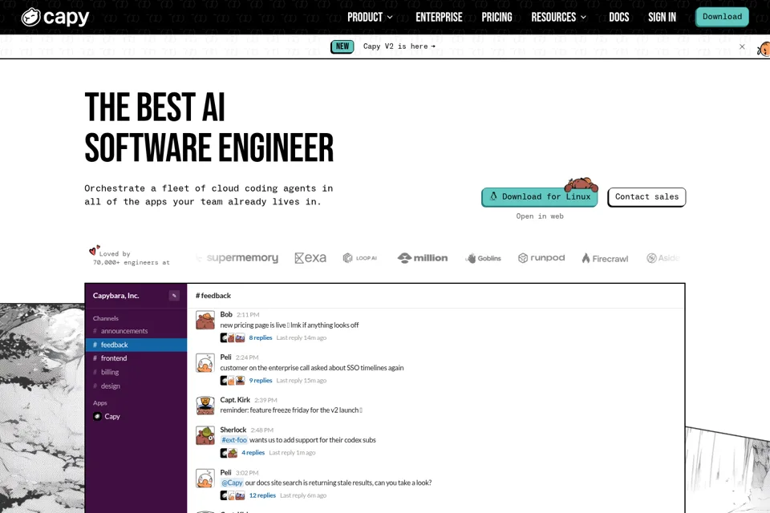This screenshot has width=770, height=513.
Task: Click the compose icon beside Capybara, Inc.
Action: [x=174, y=296]
